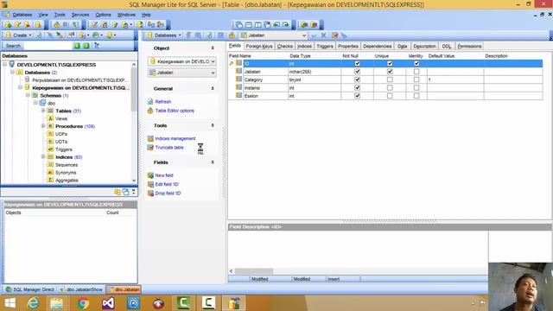Screen dimensions: 553x311
Task: Open File Explorer from taskbar
Action: [x=56, y=303]
